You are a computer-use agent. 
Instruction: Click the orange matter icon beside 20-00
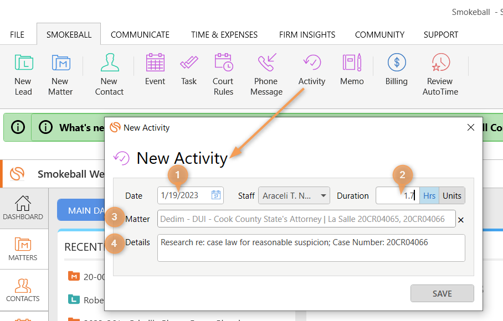coord(74,276)
